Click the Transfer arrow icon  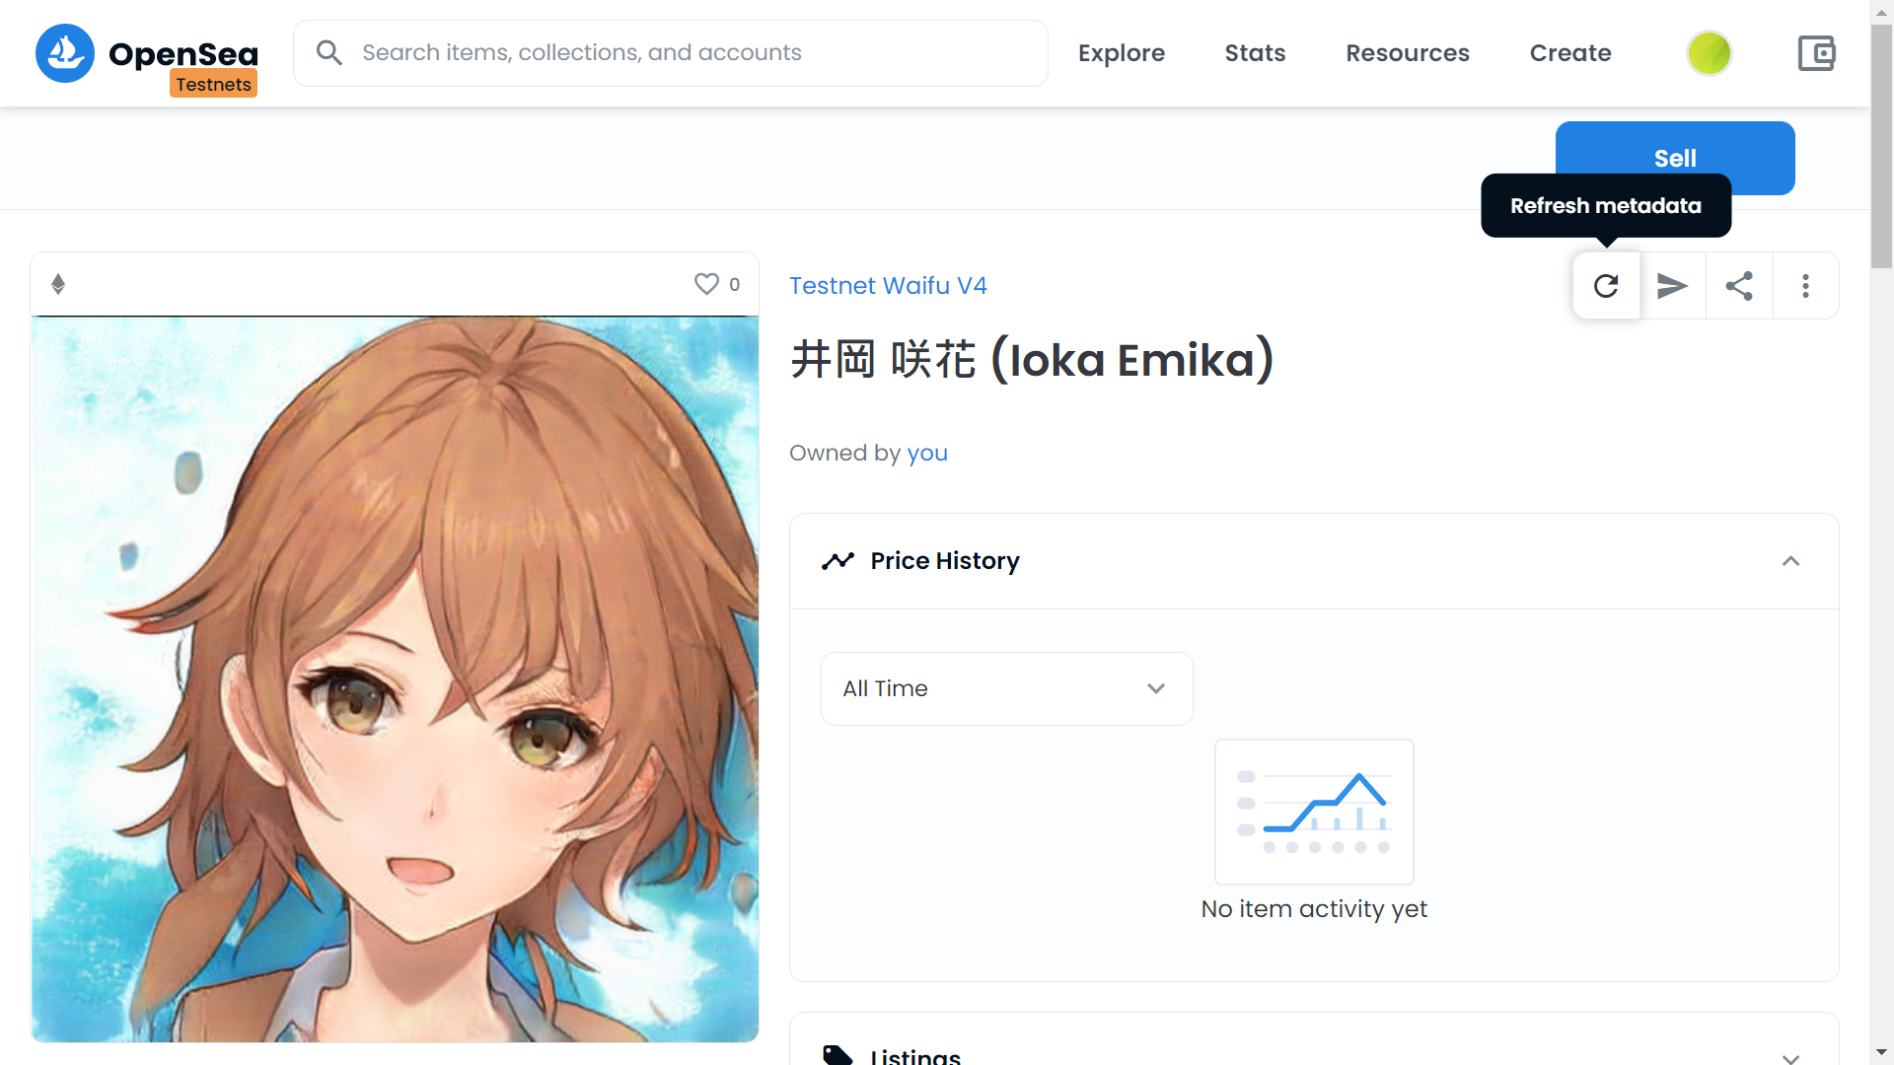click(x=1672, y=286)
